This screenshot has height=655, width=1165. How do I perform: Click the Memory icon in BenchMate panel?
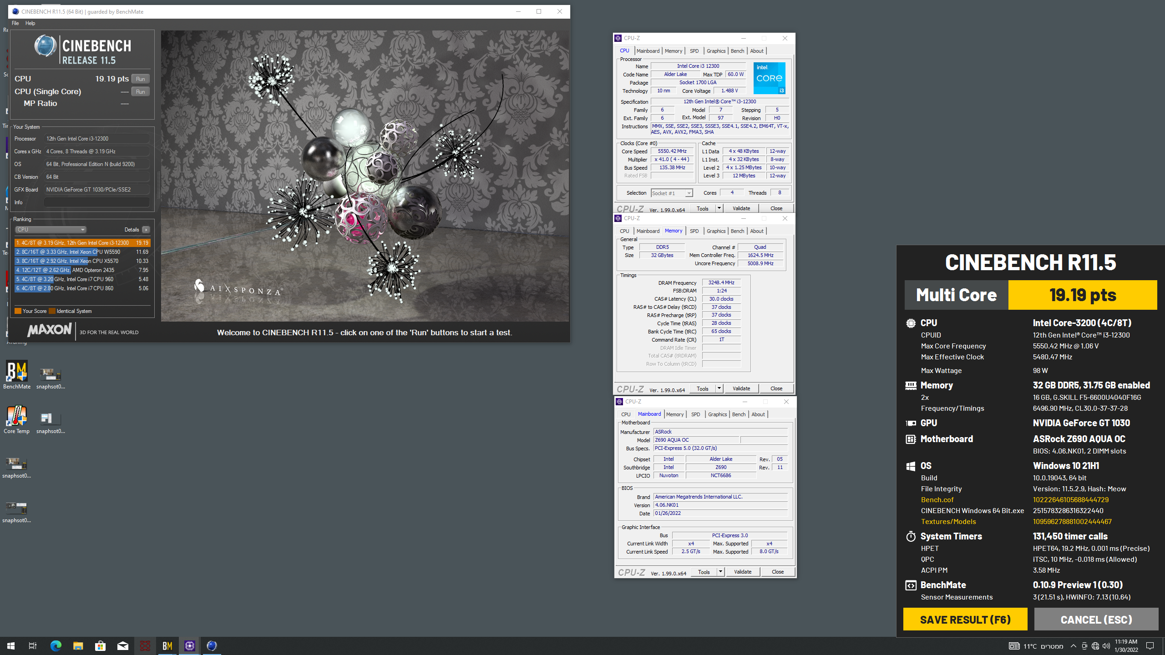coord(911,385)
